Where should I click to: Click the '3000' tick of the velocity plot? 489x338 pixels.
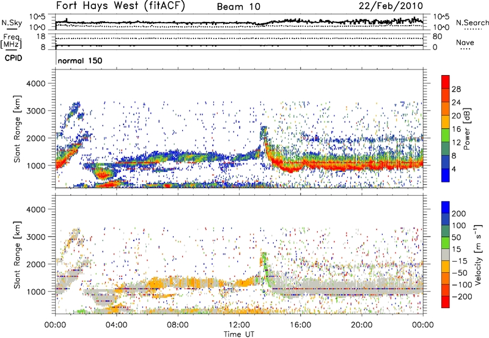pos(35,237)
